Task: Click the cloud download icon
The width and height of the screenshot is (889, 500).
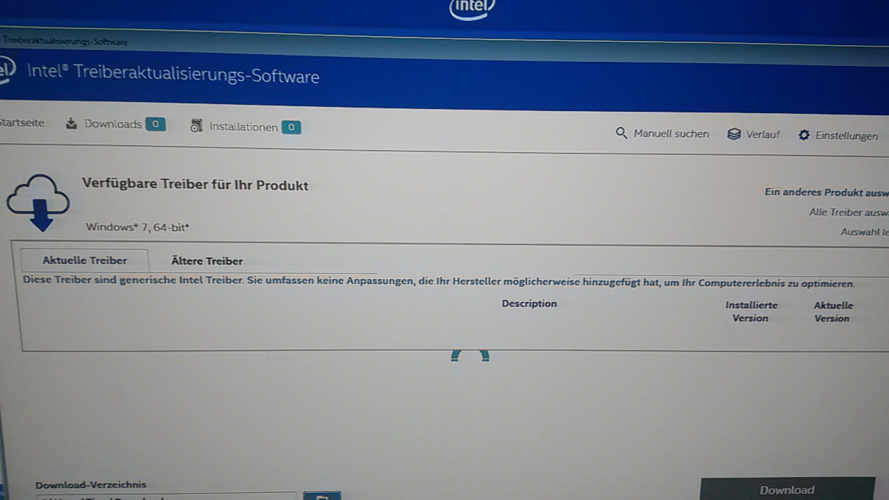Action: [x=39, y=202]
